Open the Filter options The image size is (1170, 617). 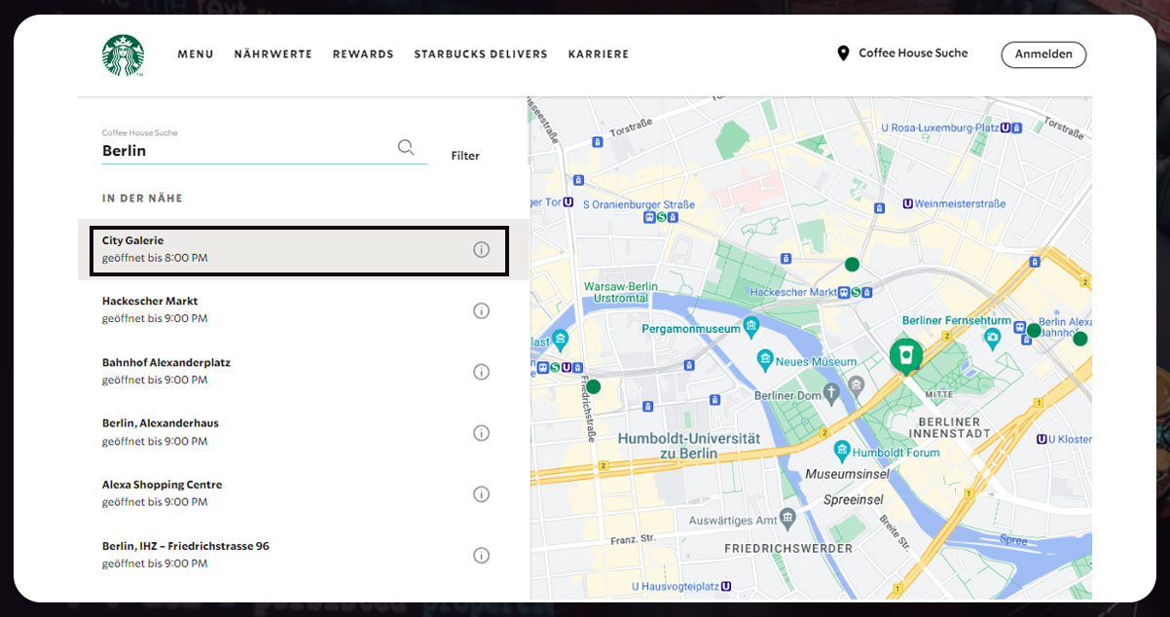click(x=465, y=155)
